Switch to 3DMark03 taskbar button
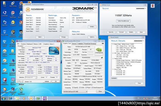 (31, 98)
